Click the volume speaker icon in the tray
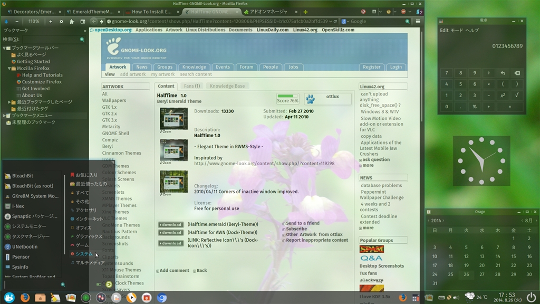This screenshot has height=304, width=540. point(456,298)
